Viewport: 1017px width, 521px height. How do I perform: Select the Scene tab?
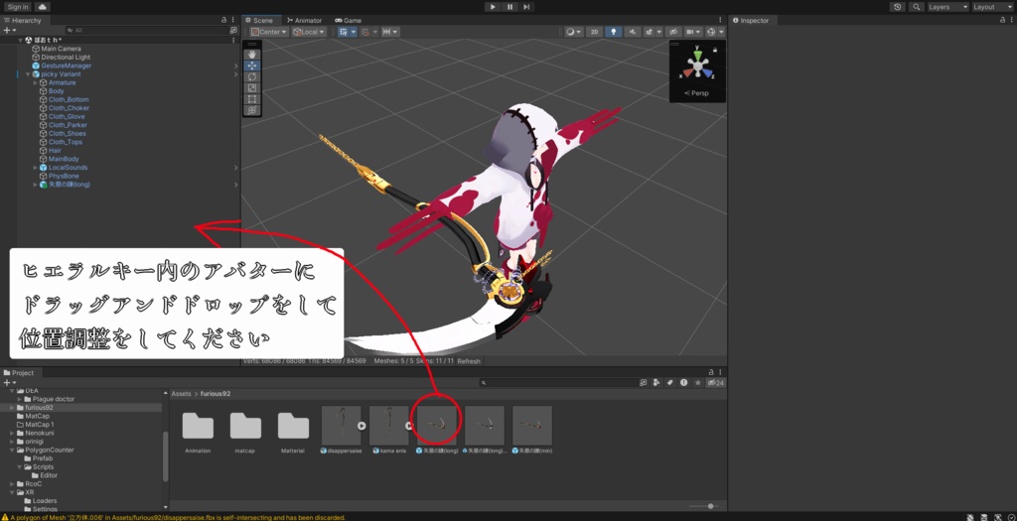262,20
